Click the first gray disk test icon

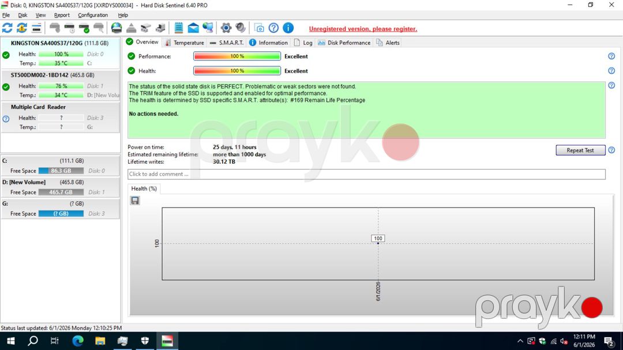[x=55, y=28]
